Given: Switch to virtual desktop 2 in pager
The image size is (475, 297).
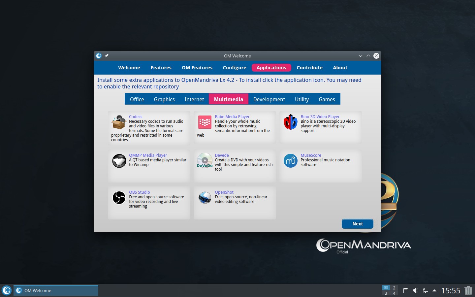Looking at the screenshot, I should [394, 288].
